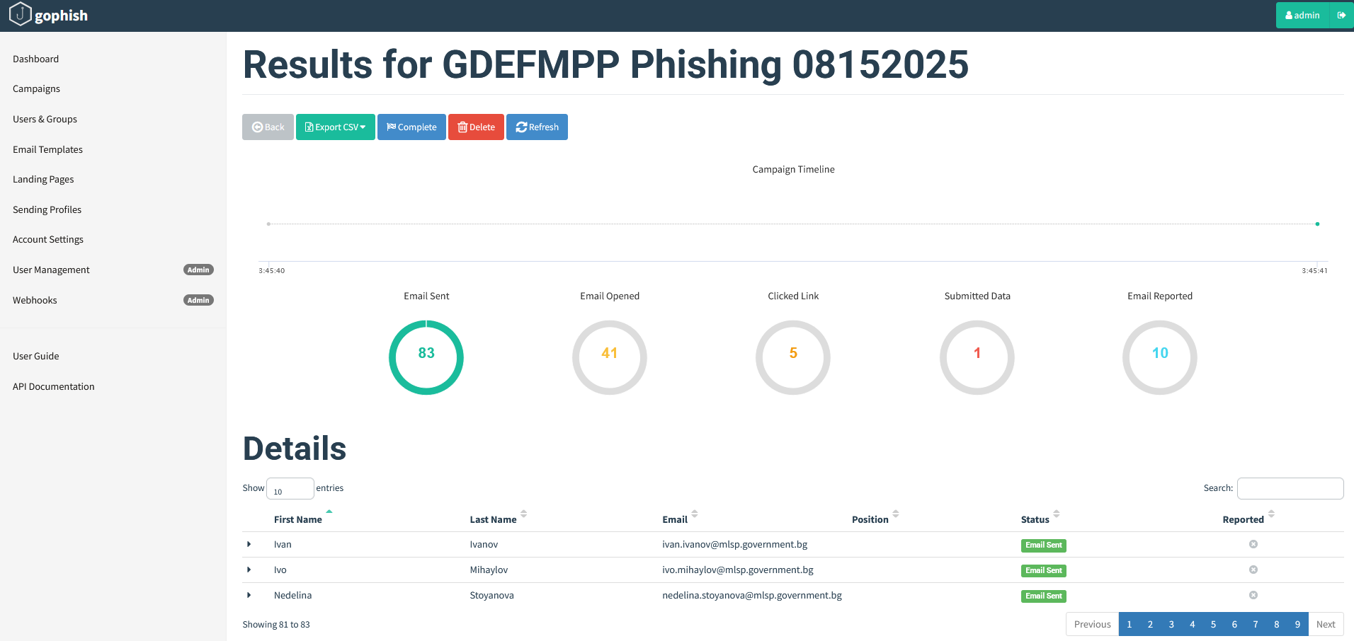The height and width of the screenshot is (641, 1354).
Task: Sort the table by Status column
Action: (1035, 519)
